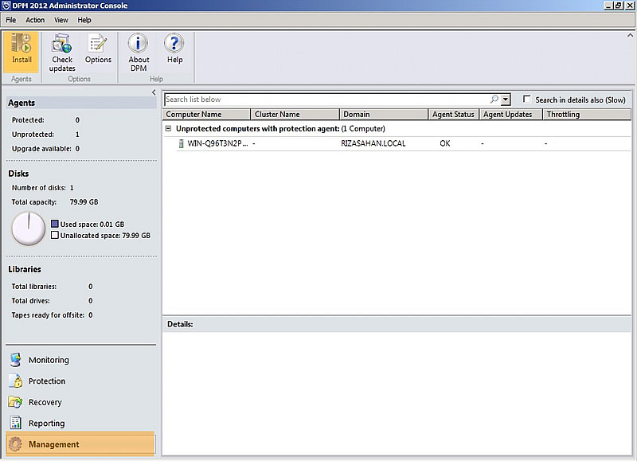The height and width of the screenshot is (461, 637).
Task: Collapse the Unprotected computers group
Action: 169,128
